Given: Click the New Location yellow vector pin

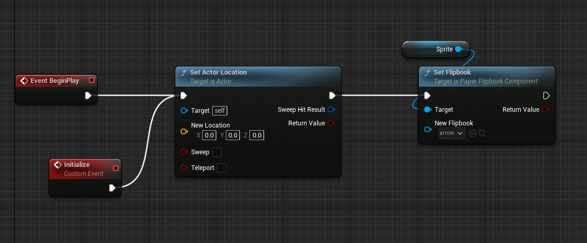Looking at the screenshot, I should coord(184,131).
